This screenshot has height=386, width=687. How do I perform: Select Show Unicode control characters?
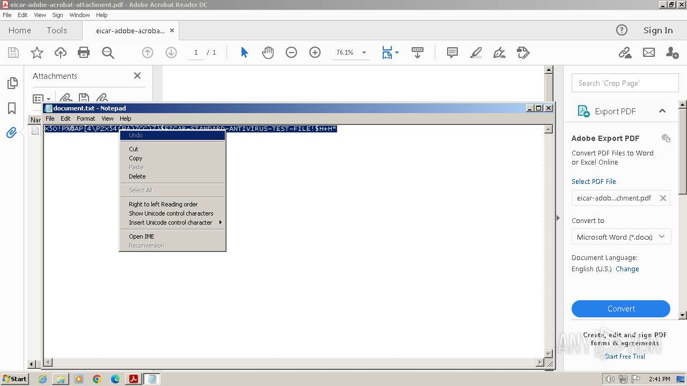click(x=172, y=213)
